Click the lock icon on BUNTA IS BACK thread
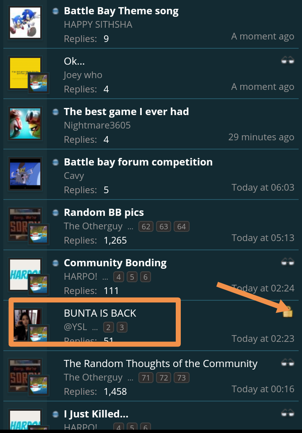This screenshot has height=433, width=302. coord(287,312)
